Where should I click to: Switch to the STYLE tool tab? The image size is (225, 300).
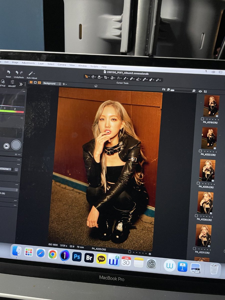pyautogui.click(x=2, y=83)
